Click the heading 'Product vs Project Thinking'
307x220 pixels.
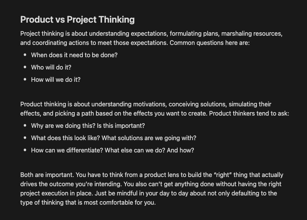click(x=78, y=20)
